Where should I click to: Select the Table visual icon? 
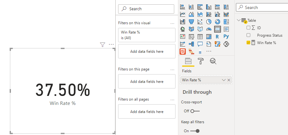pyautogui.click(x=200, y=37)
